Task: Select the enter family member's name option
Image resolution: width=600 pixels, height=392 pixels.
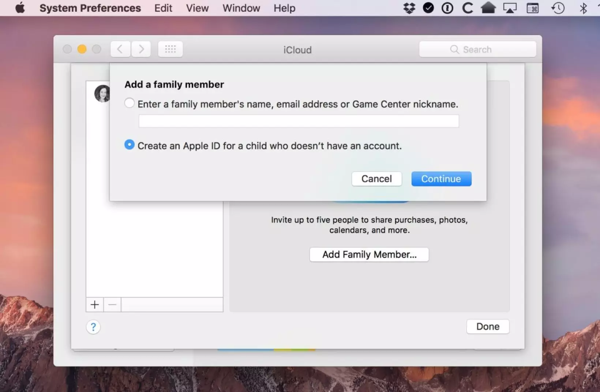Action: click(x=129, y=103)
